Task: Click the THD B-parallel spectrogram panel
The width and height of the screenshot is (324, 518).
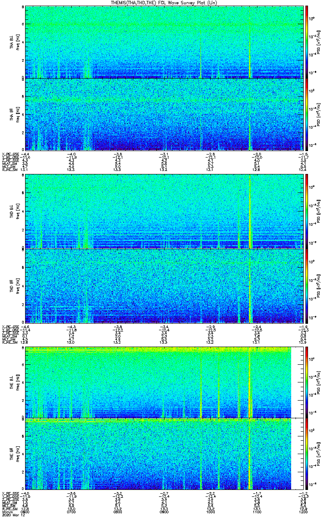Action: point(163,286)
